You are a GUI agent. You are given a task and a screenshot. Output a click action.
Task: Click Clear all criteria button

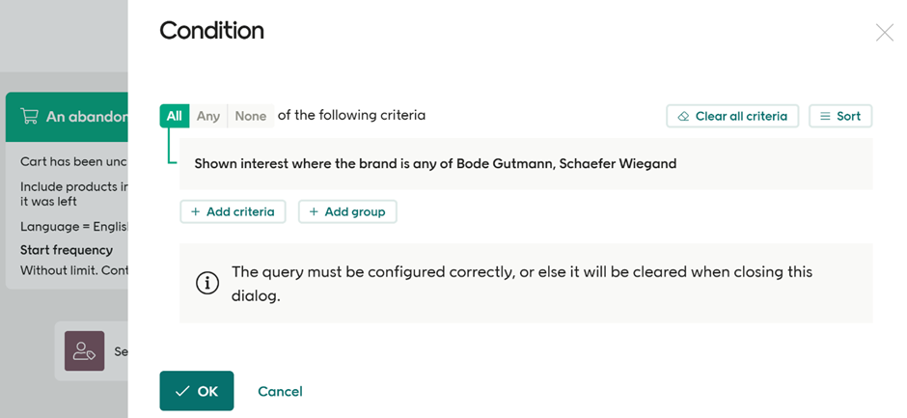pyautogui.click(x=732, y=116)
